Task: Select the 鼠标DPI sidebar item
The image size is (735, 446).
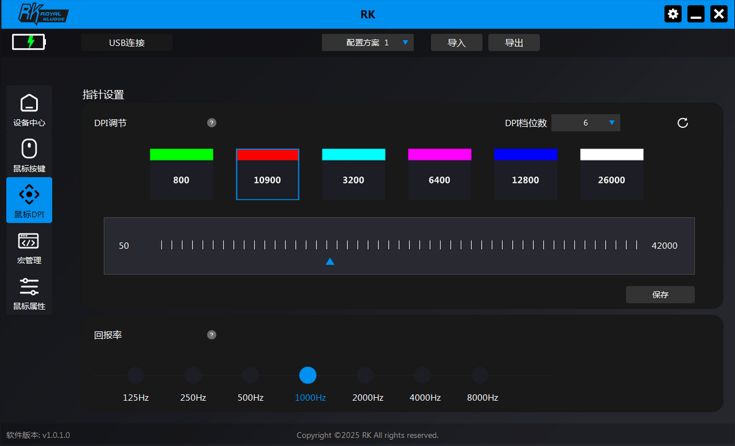Action: click(x=29, y=200)
